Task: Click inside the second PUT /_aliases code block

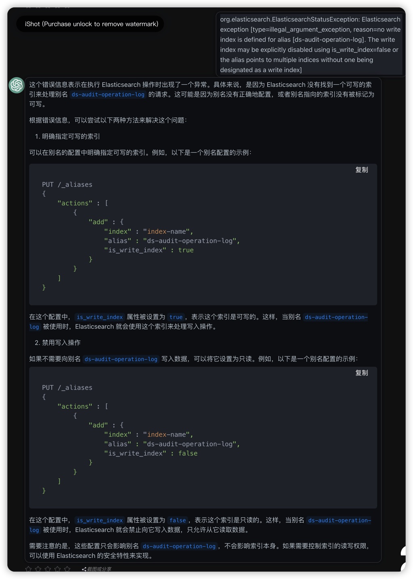Action: [203, 438]
